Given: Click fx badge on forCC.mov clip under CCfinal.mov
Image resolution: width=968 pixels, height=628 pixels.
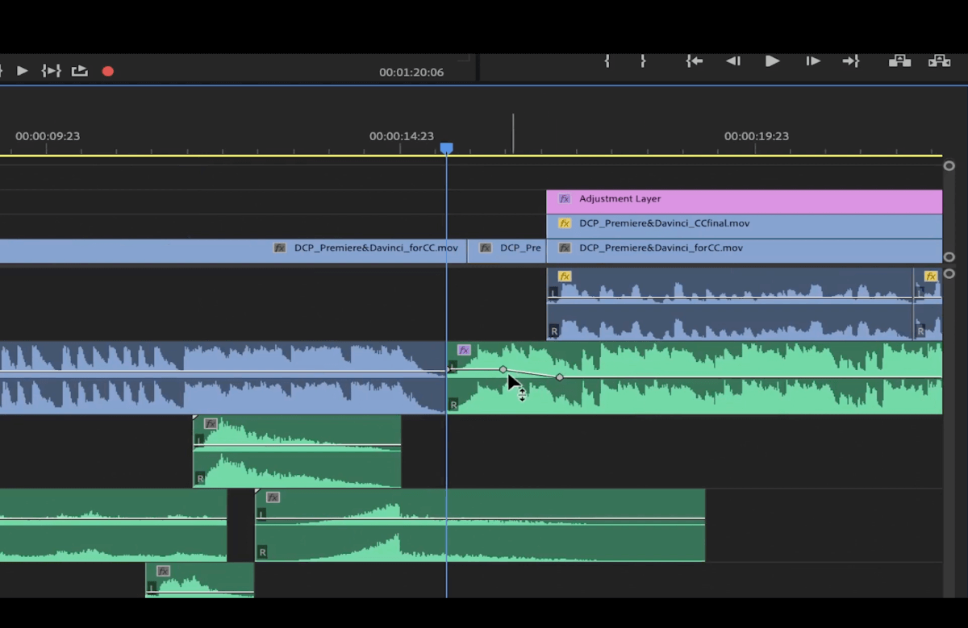Looking at the screenshot, I should (x=565, y=247).
